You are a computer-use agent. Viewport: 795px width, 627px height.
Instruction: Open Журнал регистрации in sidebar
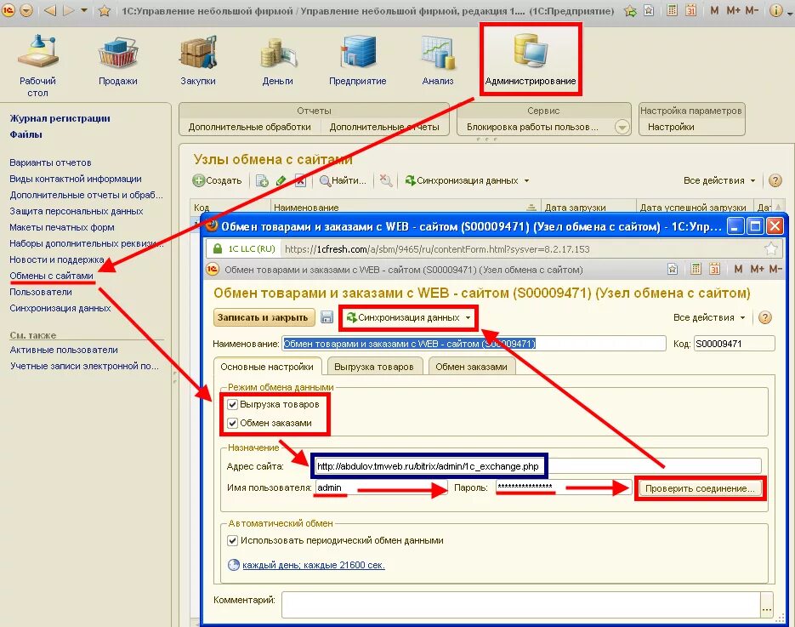tap(60, 119)
